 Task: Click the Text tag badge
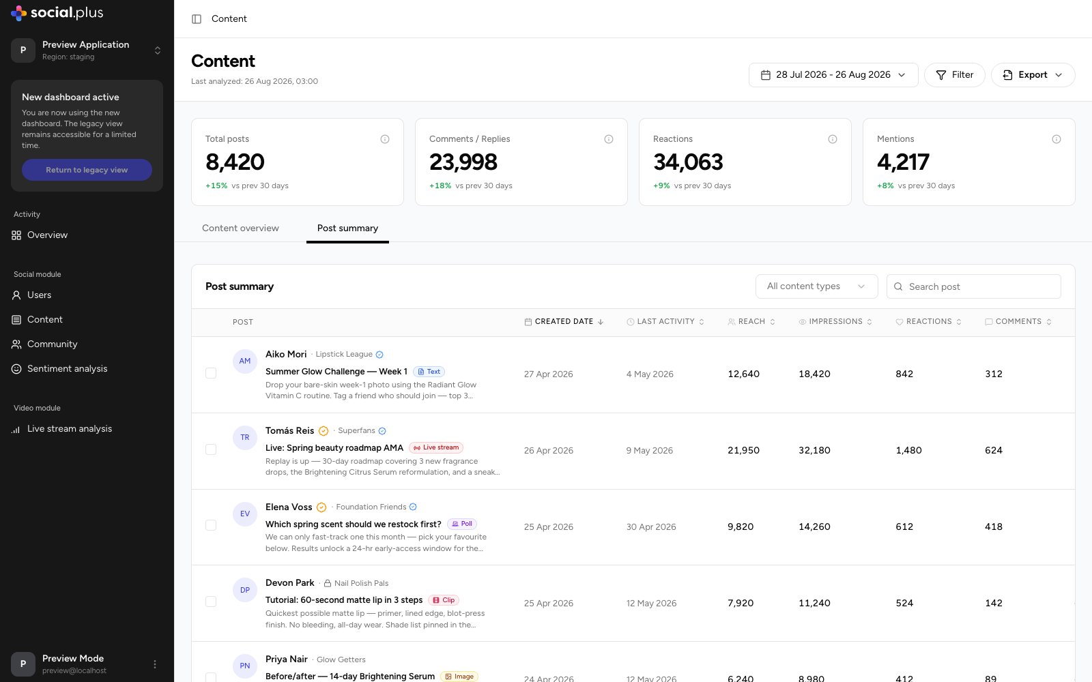(x=429, y=372)
